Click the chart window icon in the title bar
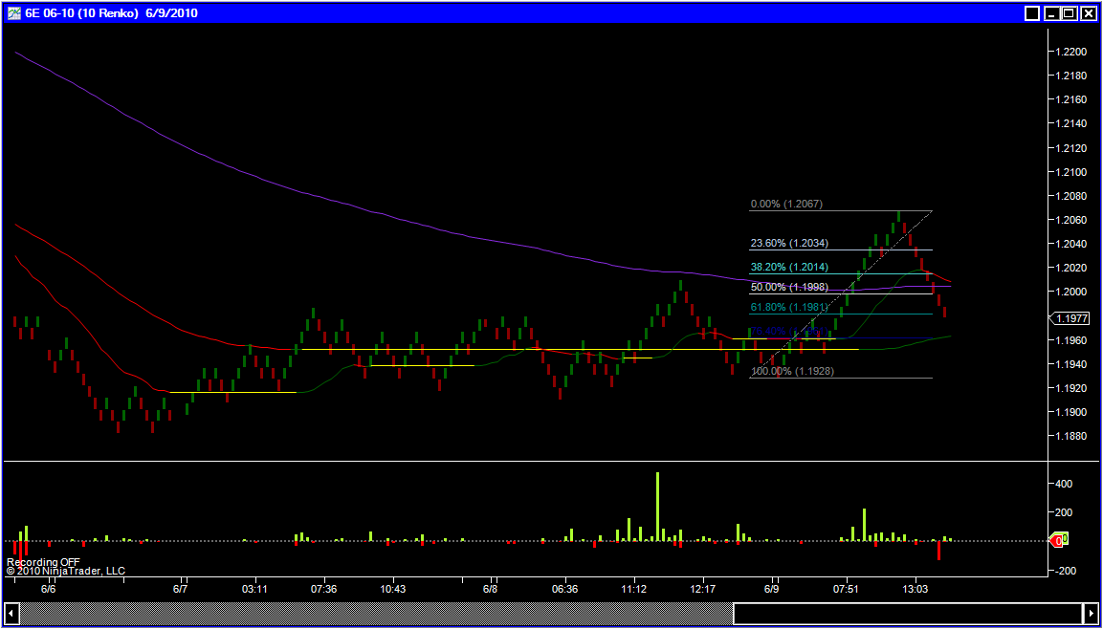This screenshot has width=1103, height=629. click(x=13, y=12)
